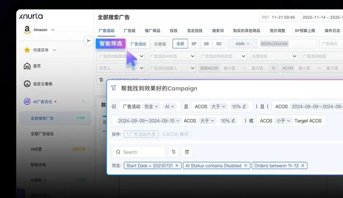Screen dimensions: 343x198
Task: Switch to the 购买的其他商品 tab
Action: (247, 31)
